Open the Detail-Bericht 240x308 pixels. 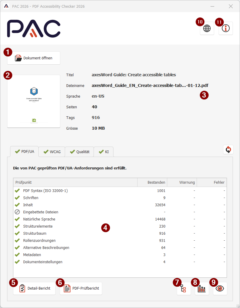[x=34, y=288]
